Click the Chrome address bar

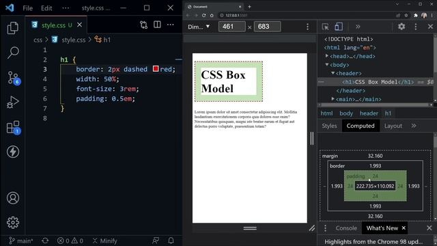(x=305, y=15)
